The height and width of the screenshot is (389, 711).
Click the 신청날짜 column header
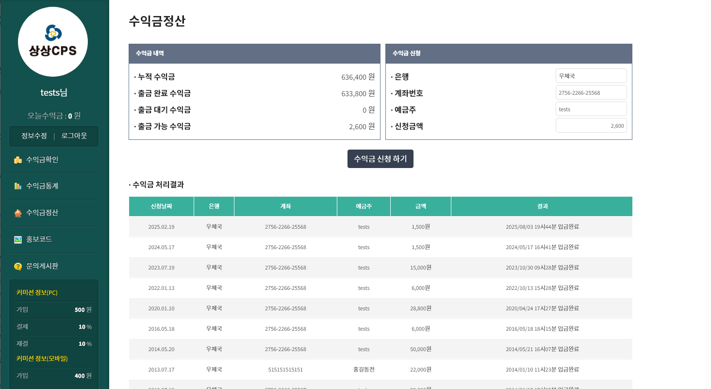point(161,206)
